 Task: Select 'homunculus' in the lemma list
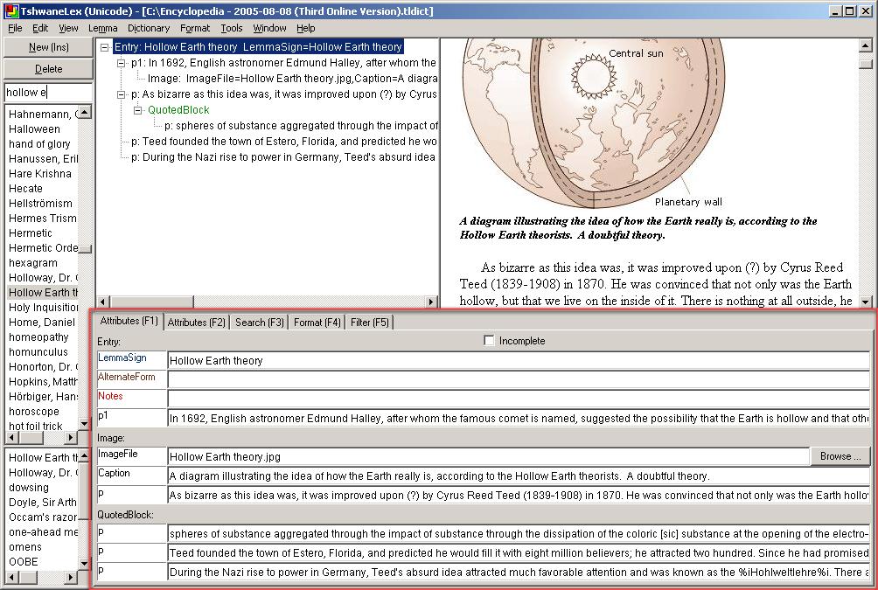[x=38, y=352]
